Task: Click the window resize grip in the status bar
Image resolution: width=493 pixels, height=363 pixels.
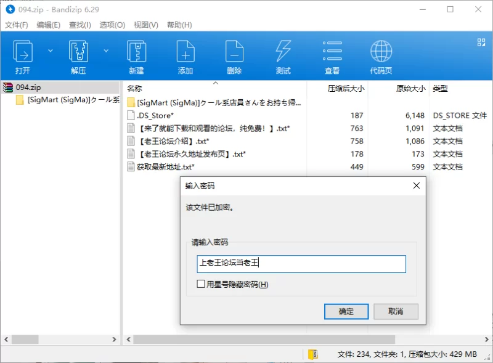Action: click(487, 357)
